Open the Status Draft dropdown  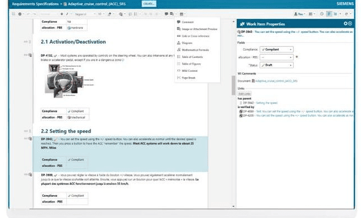[276, 65]
